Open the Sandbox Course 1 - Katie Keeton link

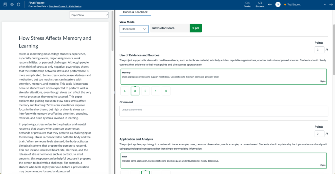[65, 7]
